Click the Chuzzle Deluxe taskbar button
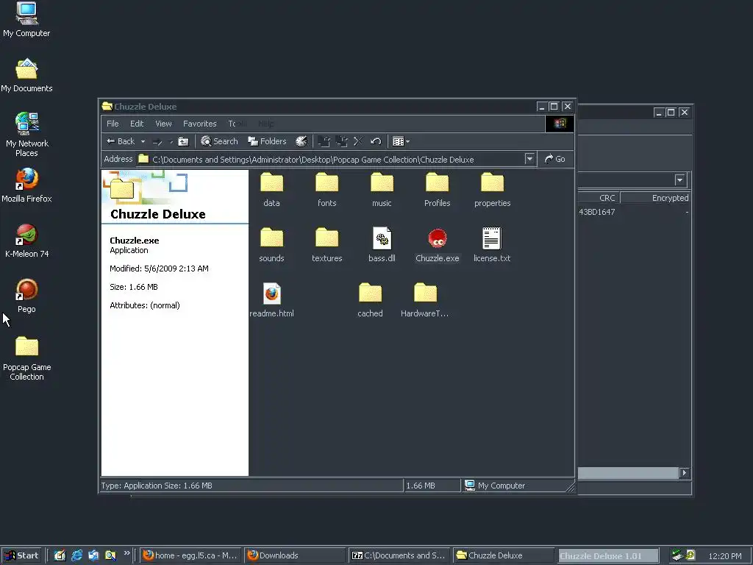 click(503, 555)
